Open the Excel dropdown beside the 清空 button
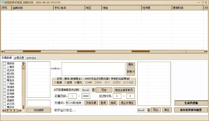209x121 pixels. pos(148,110)
